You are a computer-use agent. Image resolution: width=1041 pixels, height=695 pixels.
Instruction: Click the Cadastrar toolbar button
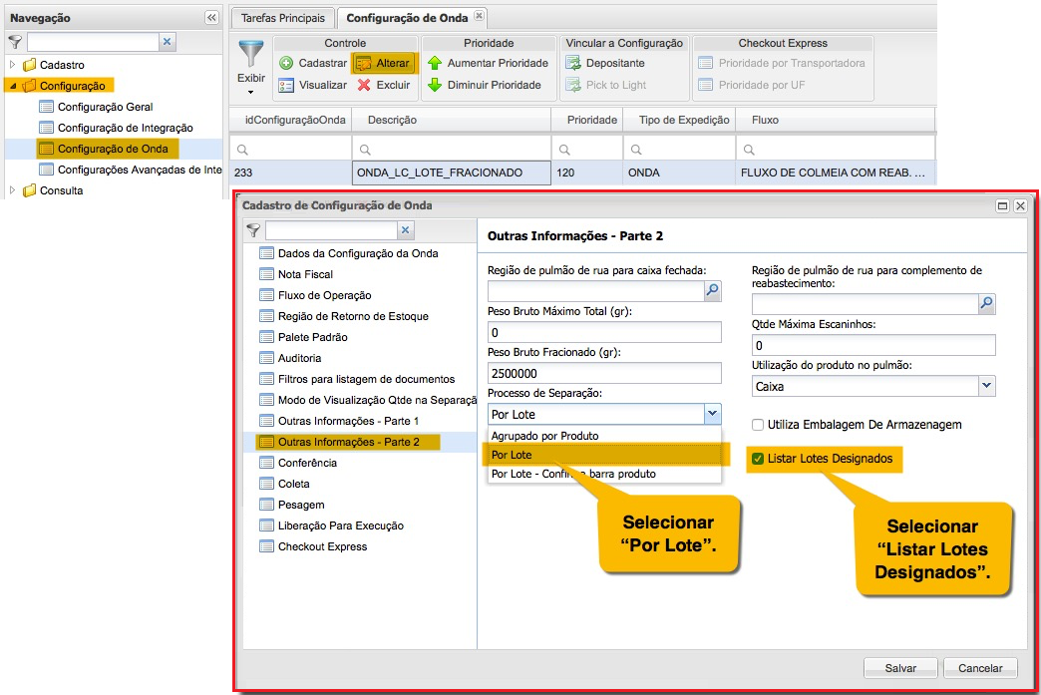(313, 63)
